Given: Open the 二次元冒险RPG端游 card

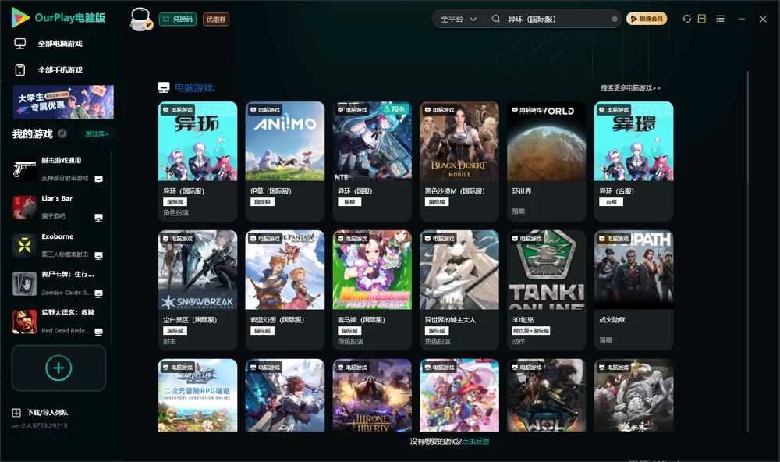Looking at the screenshot, I should (197, 396).
